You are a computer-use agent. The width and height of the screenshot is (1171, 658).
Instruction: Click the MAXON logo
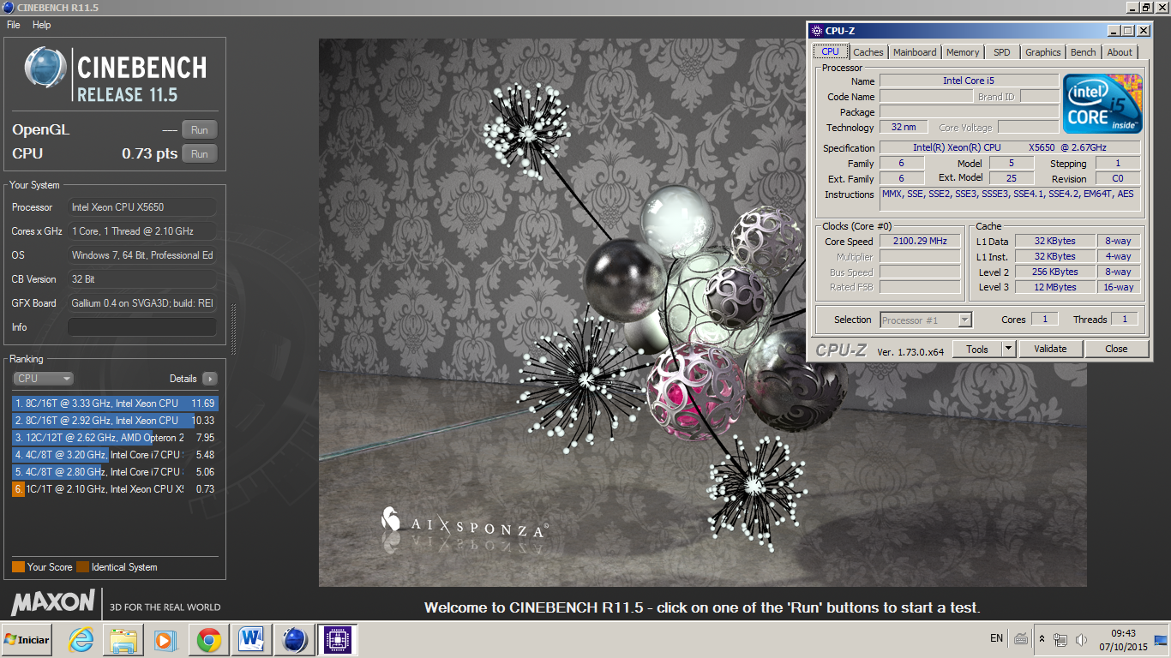53,602
